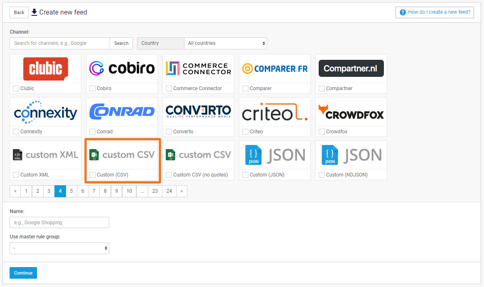
Task: Tick the Converto checkbox
Action: click(x=169, y=132)
